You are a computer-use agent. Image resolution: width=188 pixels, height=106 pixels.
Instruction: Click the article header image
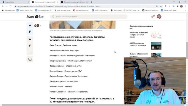[83, 25]
